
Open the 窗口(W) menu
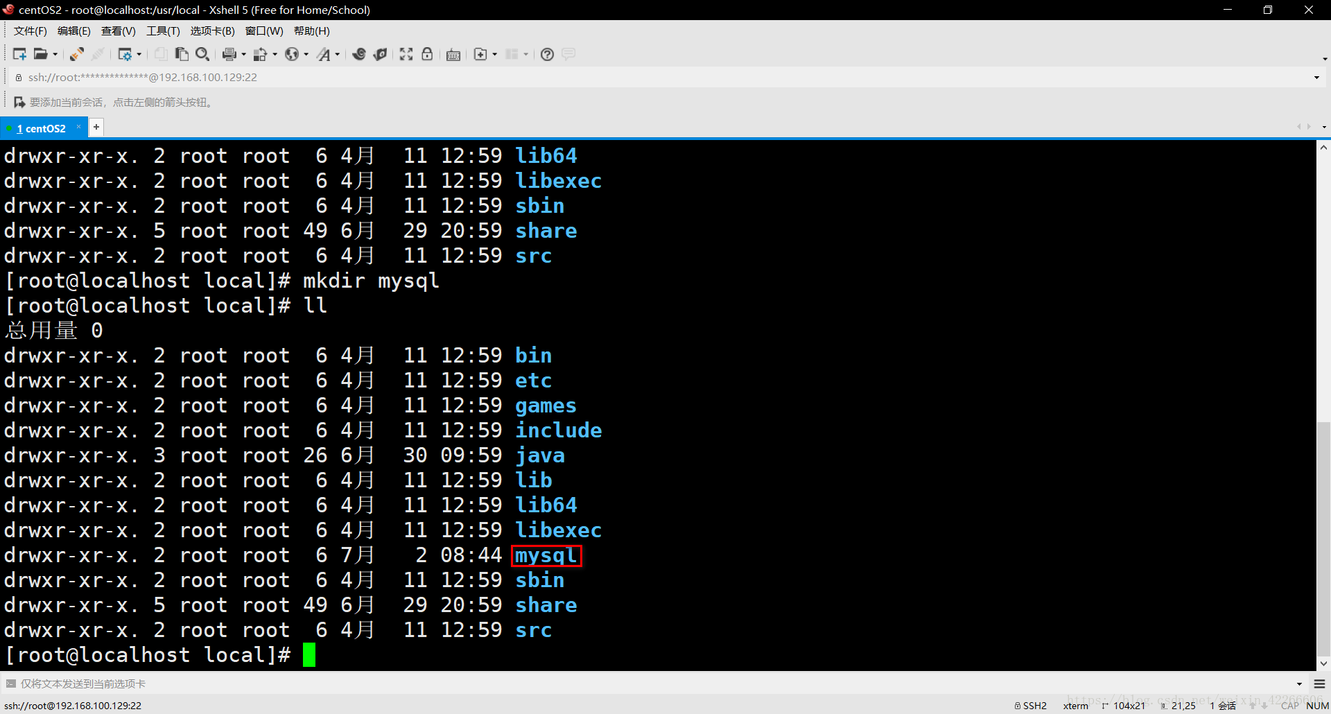[264, 31]
